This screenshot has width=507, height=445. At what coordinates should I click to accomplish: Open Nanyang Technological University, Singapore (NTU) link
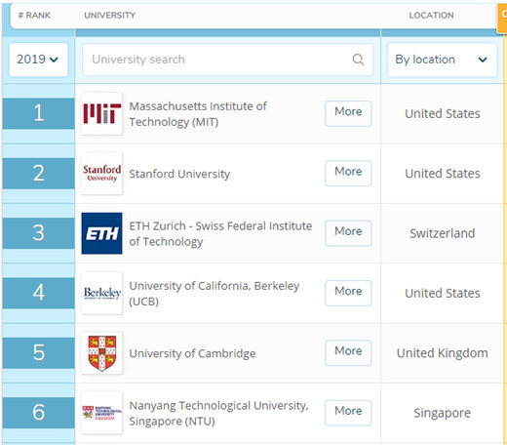click(x=218, y=413)
